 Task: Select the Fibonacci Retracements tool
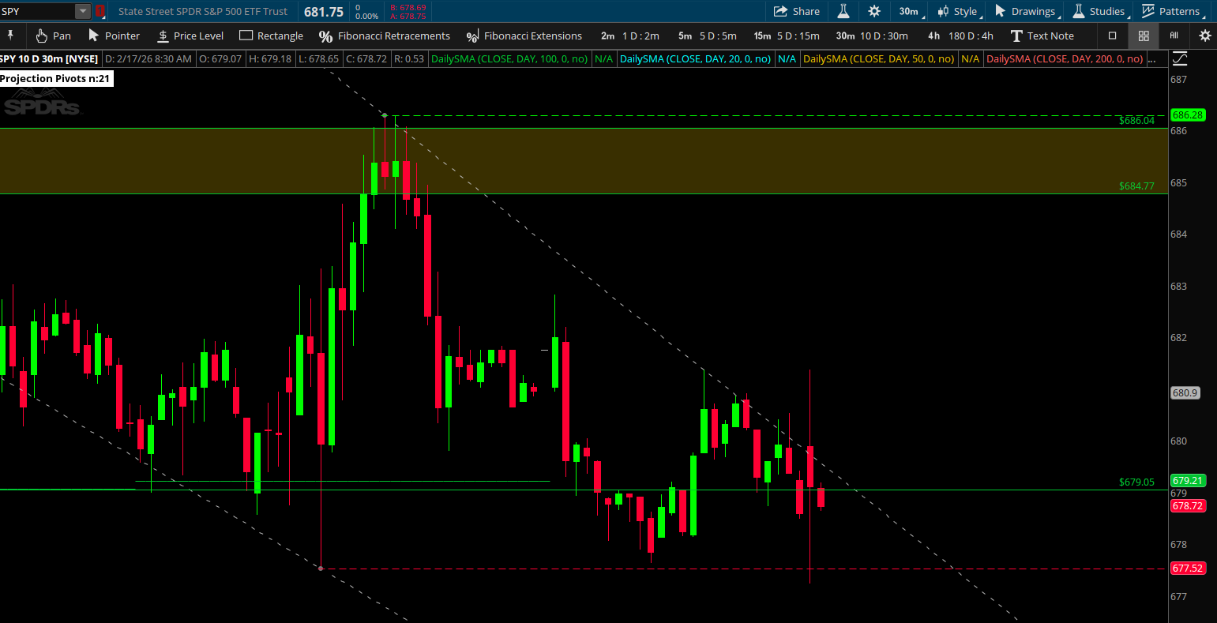(384, 36)
